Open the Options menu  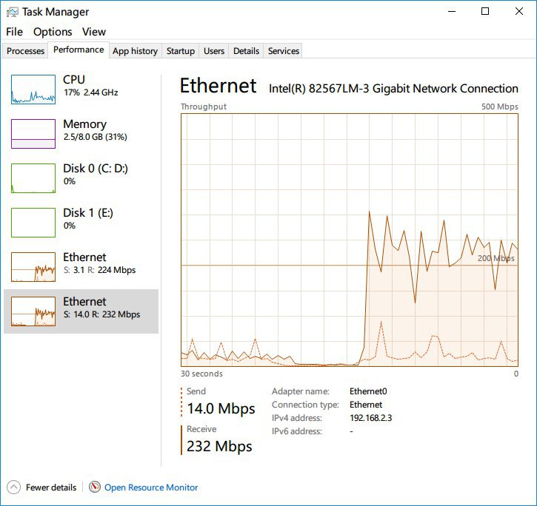[x=53, y=32]
